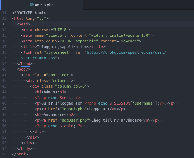Place cursor on the underlined opening head tag
The width and height of the screenshot is (194, 158).
[23, 24]
